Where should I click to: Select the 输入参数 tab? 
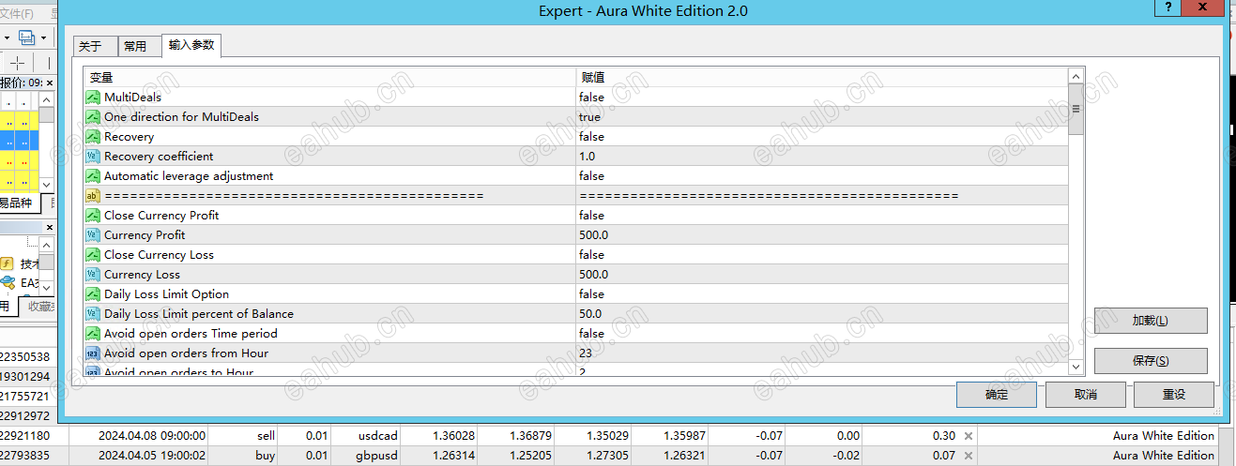[x=191, y=45]
